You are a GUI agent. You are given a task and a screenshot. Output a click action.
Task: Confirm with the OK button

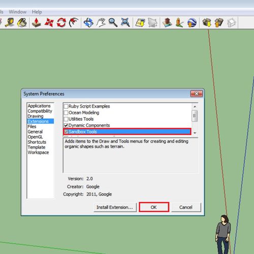click(154, 207)
